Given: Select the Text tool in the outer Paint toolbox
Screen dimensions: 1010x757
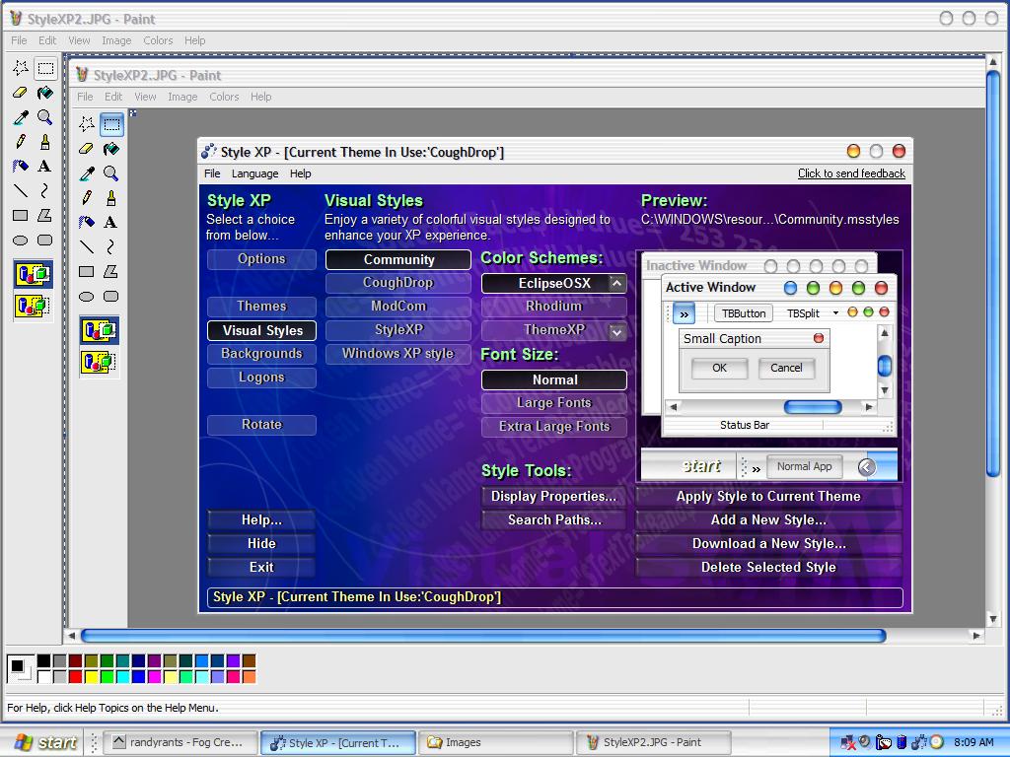Looking at the screenshot, I should tap(45, 166).
